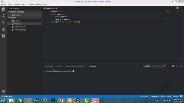Image resolution: width=184 pixels, height=103 pixels.
Task: Open PowerPoint from taskbar
Action: pos(61,100)
